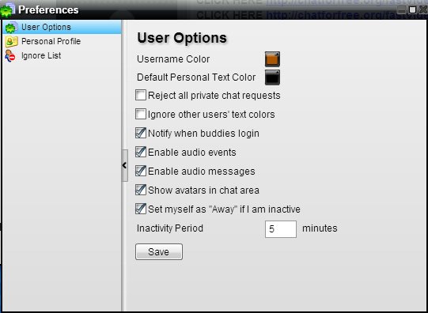Turn off Enable audio messages
Viewport: 428px width, 313px height.
click(141, 172)
